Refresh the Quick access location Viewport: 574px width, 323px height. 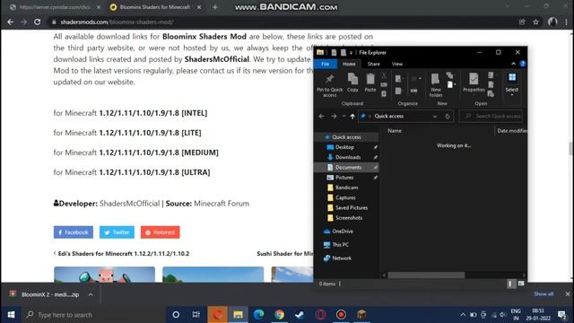pos(448,116)
